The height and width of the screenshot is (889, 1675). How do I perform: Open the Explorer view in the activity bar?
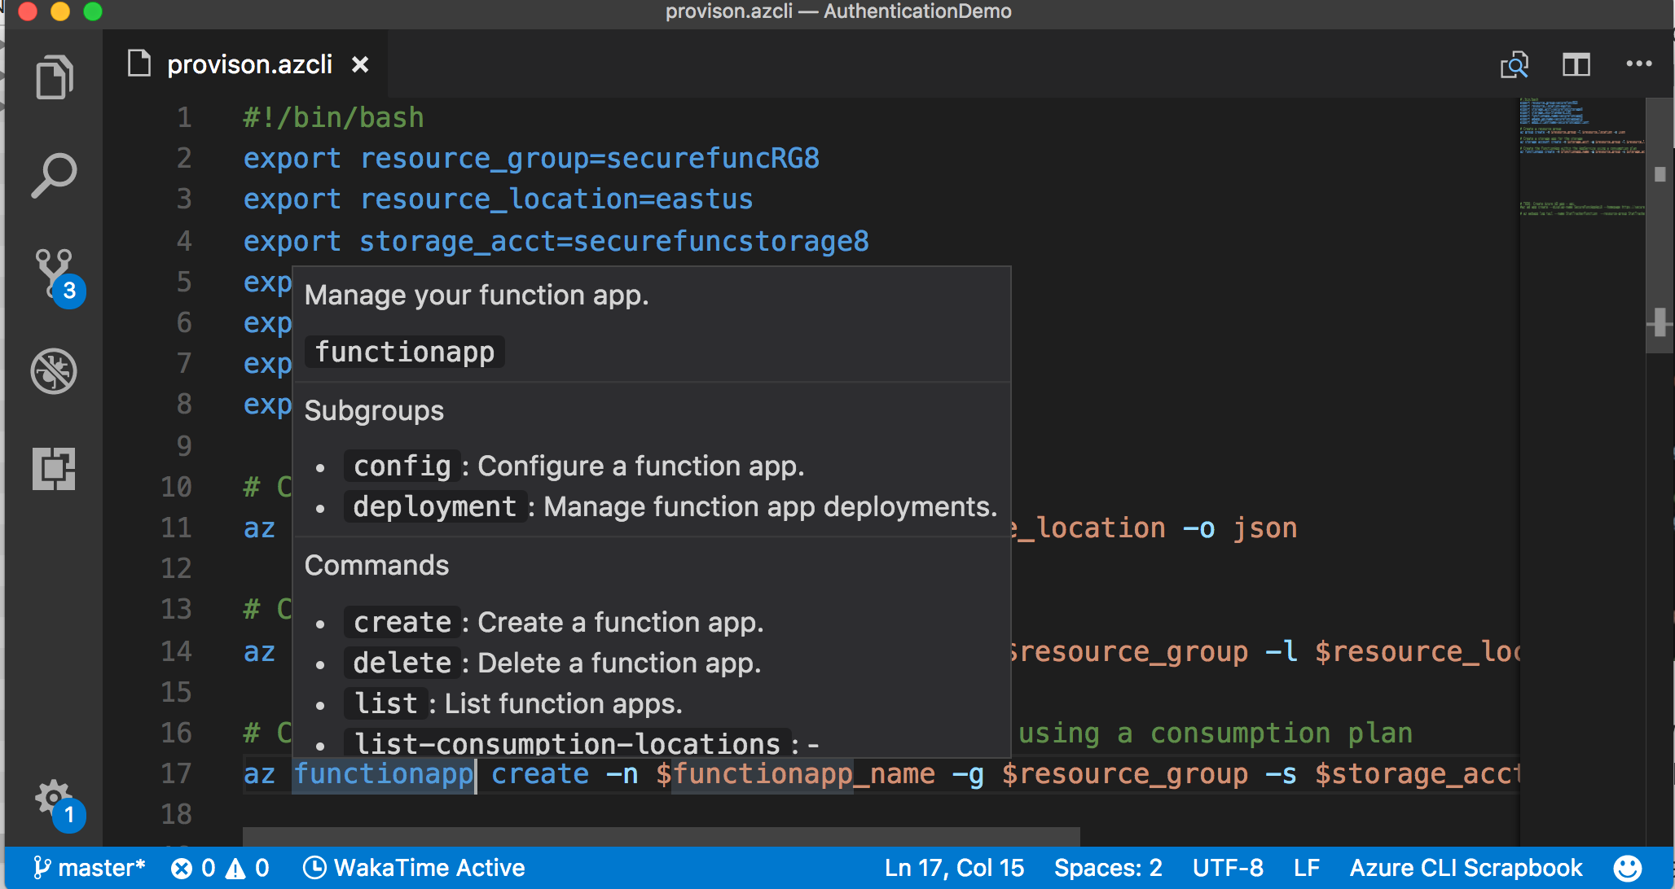click(54, 77)
